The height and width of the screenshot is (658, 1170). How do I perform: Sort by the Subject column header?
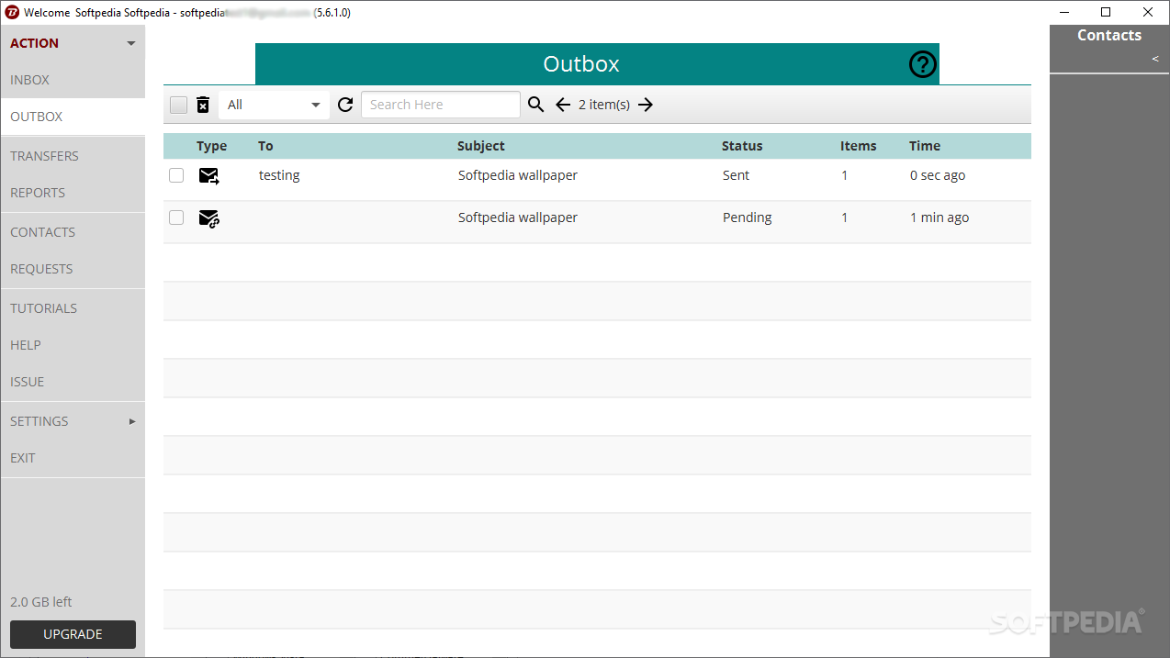pyautogui.click(x=481, y=146)
